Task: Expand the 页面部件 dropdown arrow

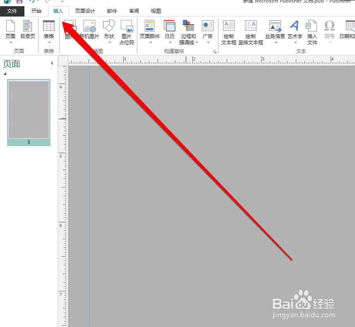Action: coord(151,43)
